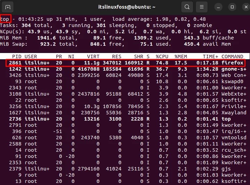Viewport: 250px width, 185px height.
Task: Maximize the terminal window
Action: [232, 7]
